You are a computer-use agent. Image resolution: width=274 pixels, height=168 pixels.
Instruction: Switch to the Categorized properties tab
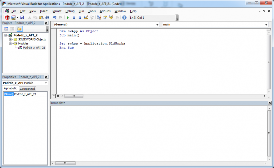click(x=27, y=88)
